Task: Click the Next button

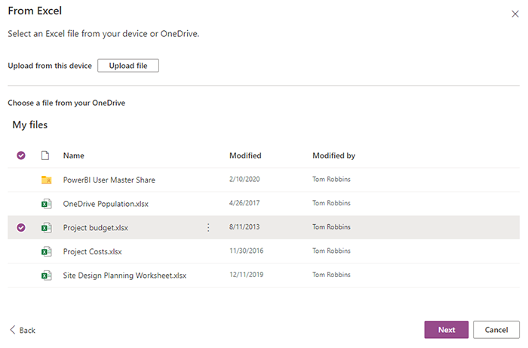Action: 447,330
